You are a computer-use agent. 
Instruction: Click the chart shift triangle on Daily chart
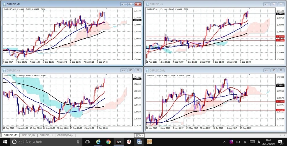[x=249, y=74]
